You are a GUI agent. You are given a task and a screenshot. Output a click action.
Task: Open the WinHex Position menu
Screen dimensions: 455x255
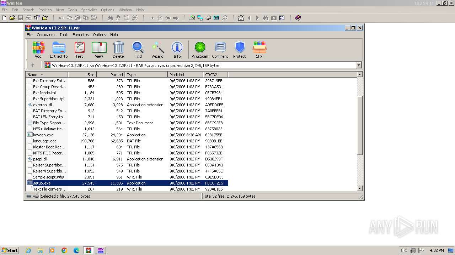tap(45, 10)
